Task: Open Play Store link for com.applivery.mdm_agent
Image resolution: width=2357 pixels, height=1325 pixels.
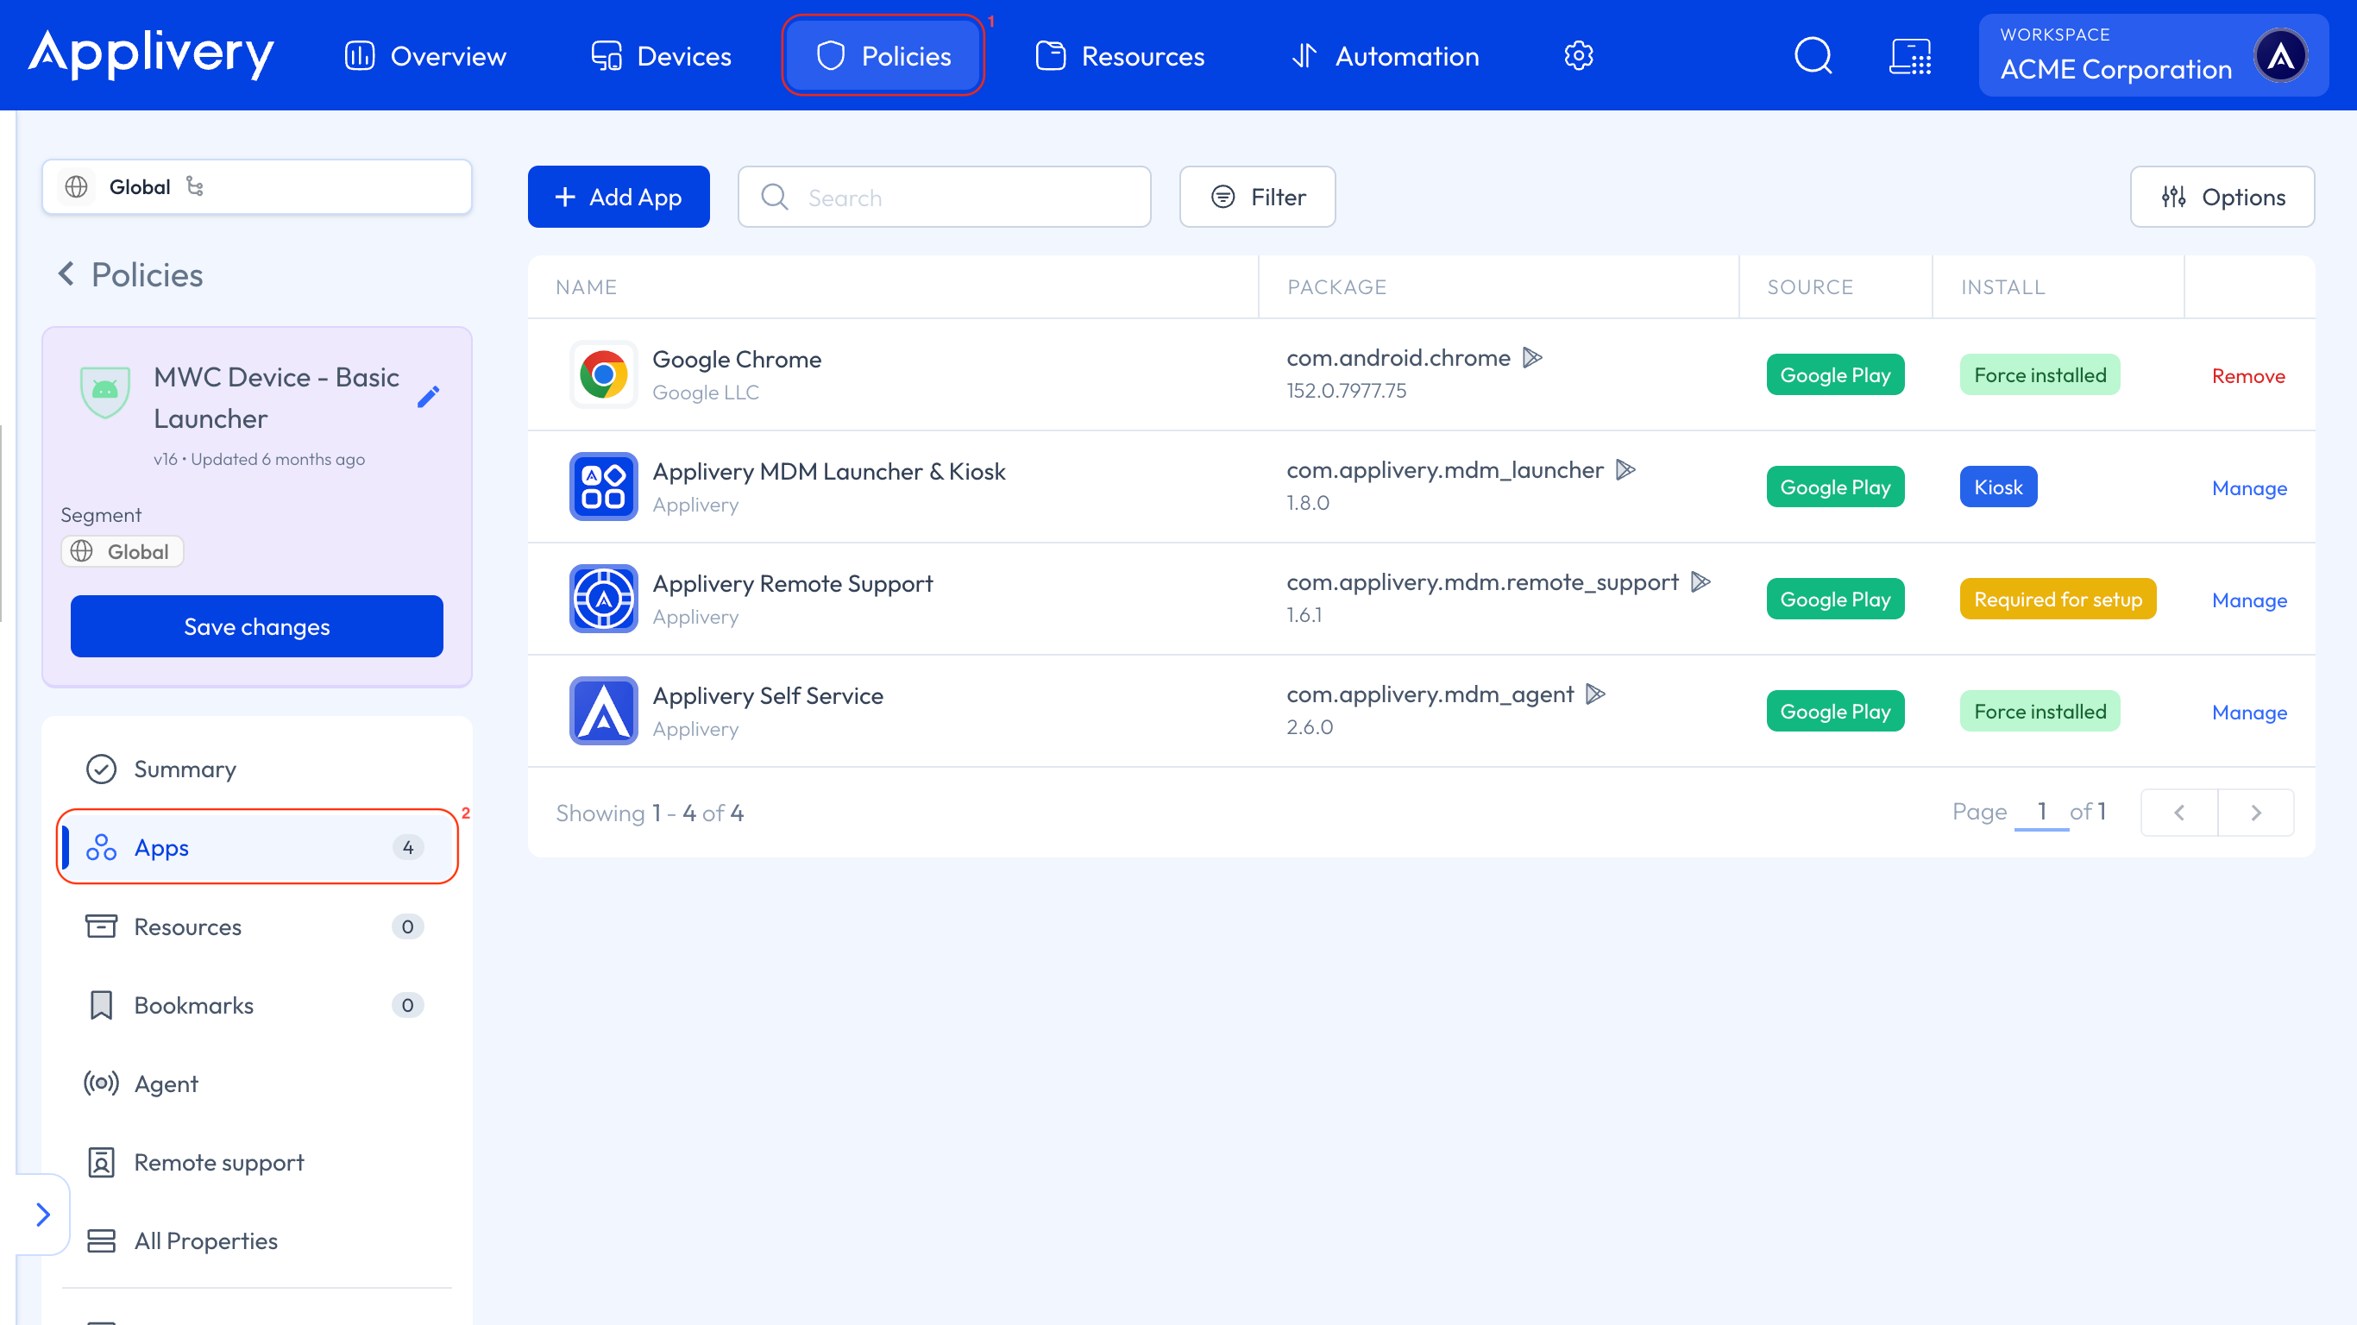Action: tap(1596, 694)
